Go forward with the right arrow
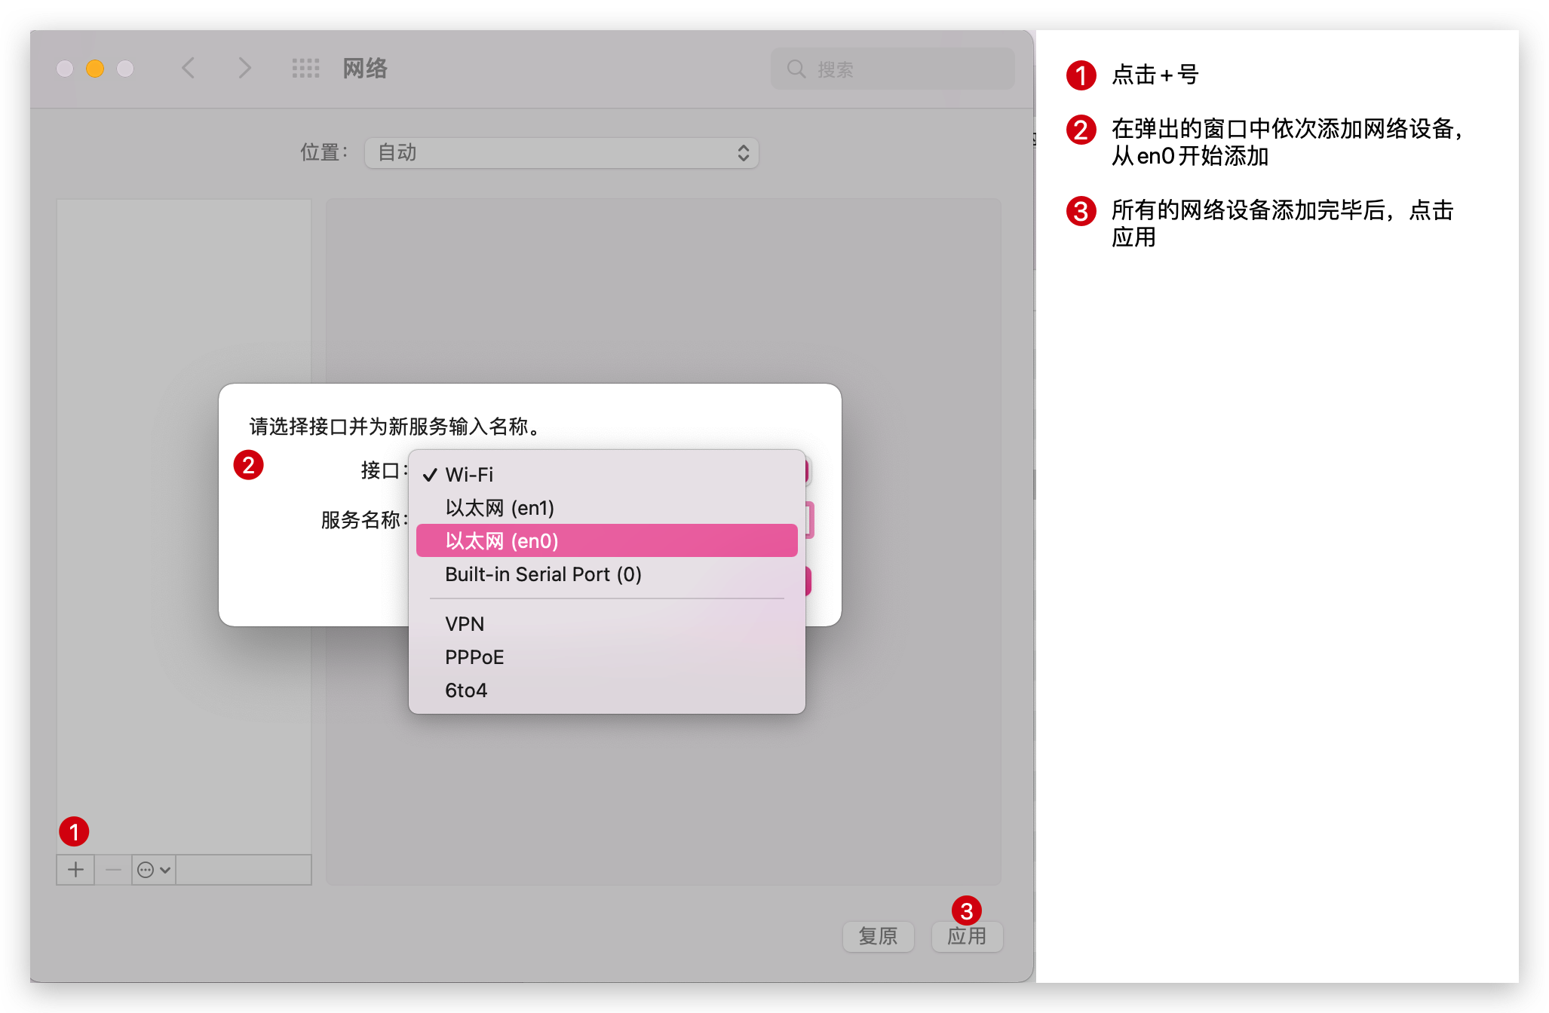The width and height of the screenshot is (1549, 1013). [x=244, y=69]
